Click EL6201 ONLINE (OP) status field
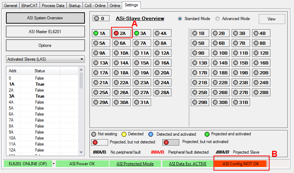 [x=28, y=164]
